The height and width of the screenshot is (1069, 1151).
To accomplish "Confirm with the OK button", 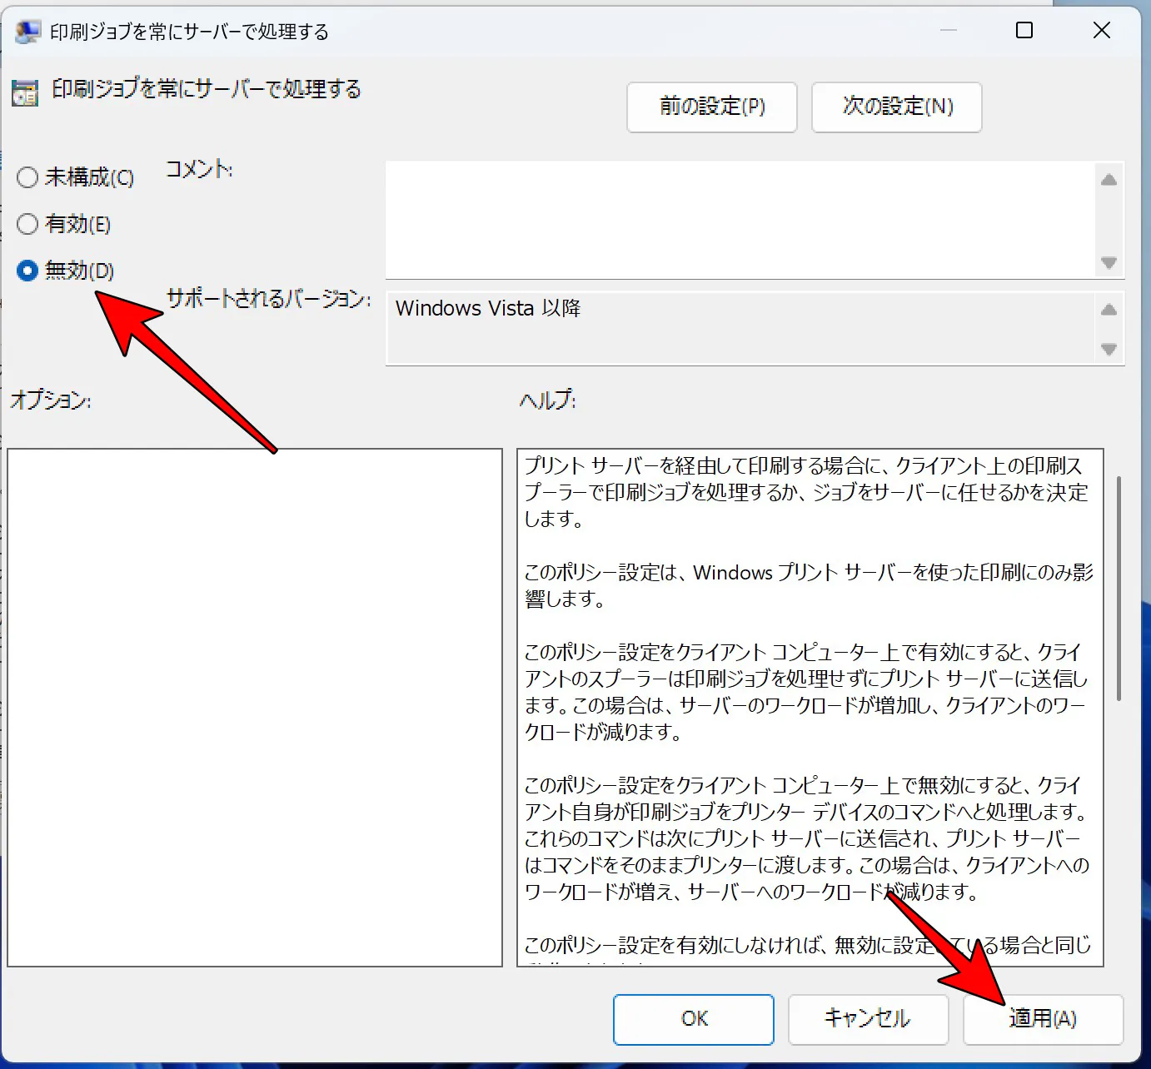I will [694, 1019].
